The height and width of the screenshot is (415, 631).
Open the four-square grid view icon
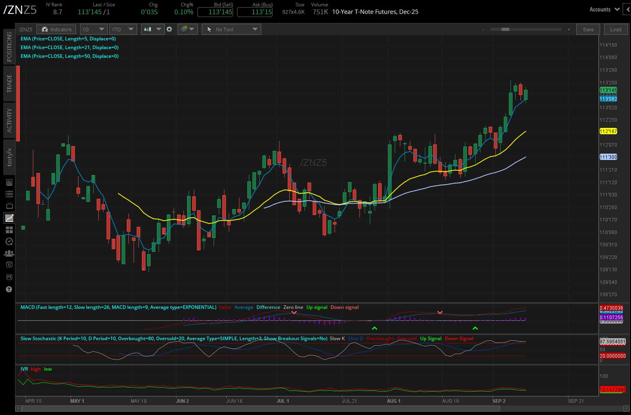pyautogui.click(x=9, y=230)
